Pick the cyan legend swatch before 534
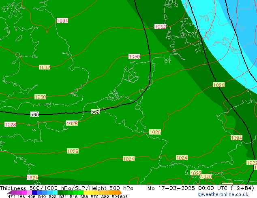257x198 pixels. [55, 192]
